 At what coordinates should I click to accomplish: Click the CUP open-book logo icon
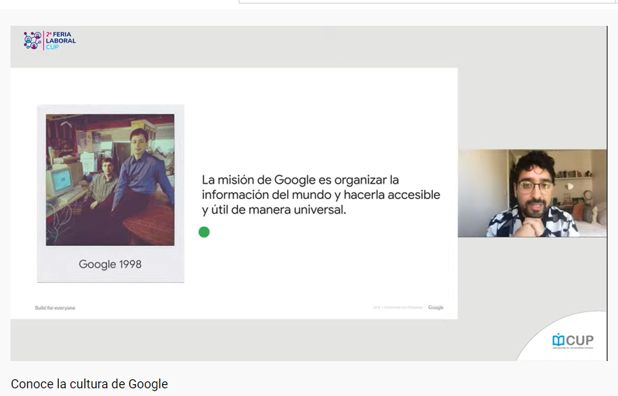tap(558, 340)
